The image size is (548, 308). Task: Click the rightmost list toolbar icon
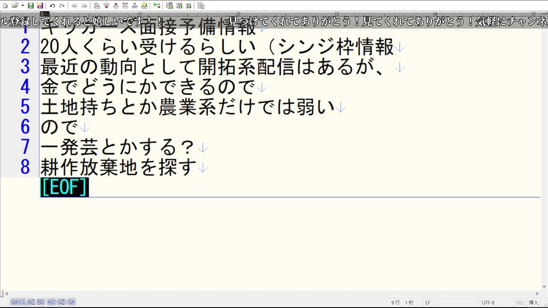coord(201,6)
